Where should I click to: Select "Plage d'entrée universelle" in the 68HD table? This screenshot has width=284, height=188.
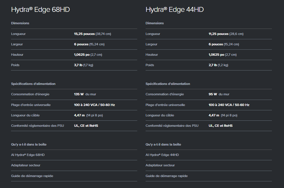[x=31, y=105]
